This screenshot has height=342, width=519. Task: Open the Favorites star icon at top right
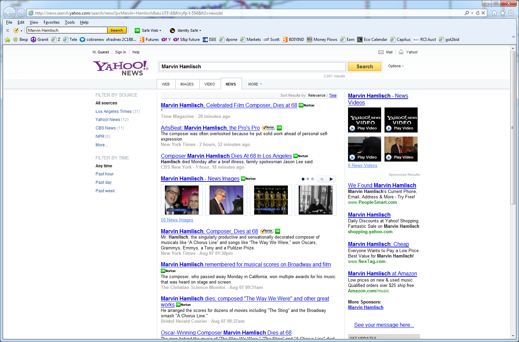[503, 13]
